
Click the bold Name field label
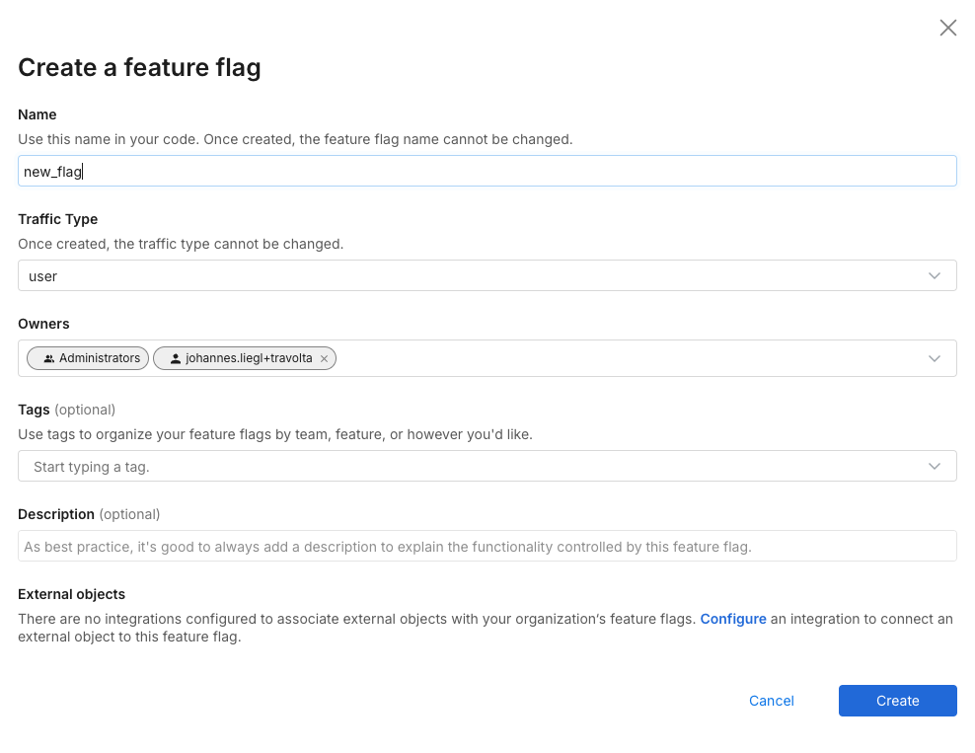point(37,114)
